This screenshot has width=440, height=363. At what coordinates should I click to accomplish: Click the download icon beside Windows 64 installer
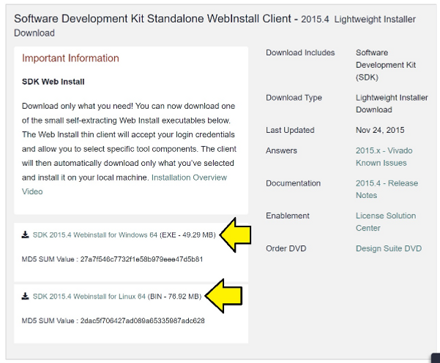26,235
